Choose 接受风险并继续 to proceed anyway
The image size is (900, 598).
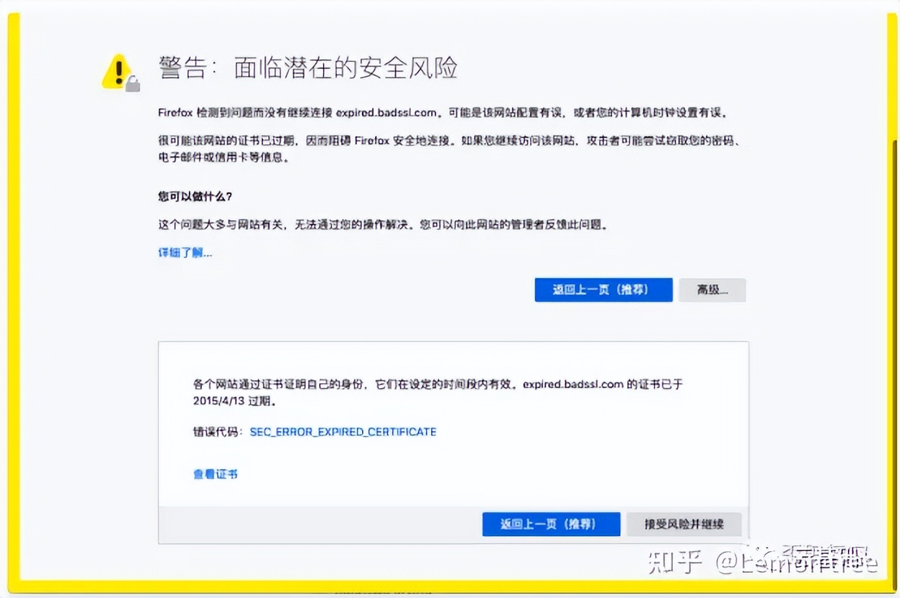[x=683, y=523]
